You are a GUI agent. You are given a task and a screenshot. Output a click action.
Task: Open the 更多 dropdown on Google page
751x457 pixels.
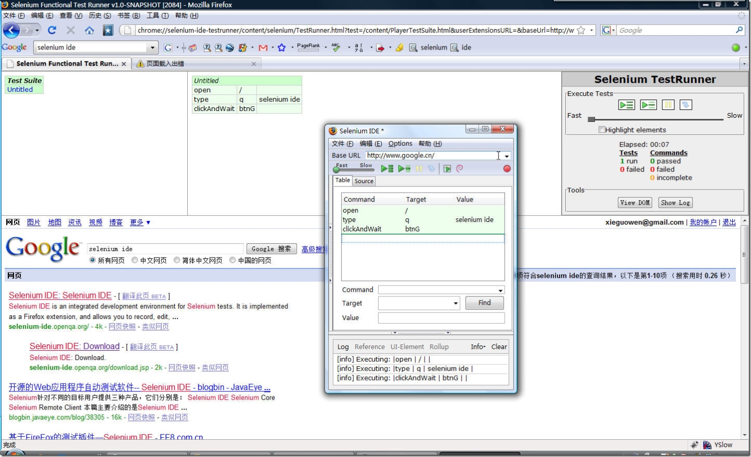[x=140, y=223]
